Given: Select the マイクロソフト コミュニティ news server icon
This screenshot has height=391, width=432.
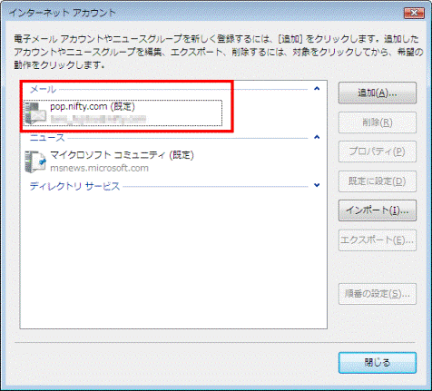Looking at the screenshot, I should (x=35, y=161).
